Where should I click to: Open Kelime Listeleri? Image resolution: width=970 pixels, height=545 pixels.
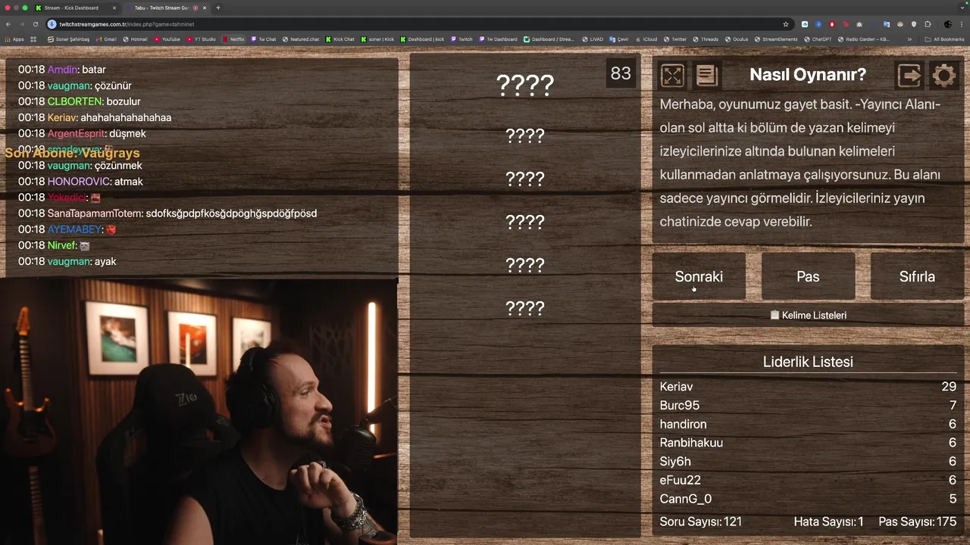tap(808, 315)
